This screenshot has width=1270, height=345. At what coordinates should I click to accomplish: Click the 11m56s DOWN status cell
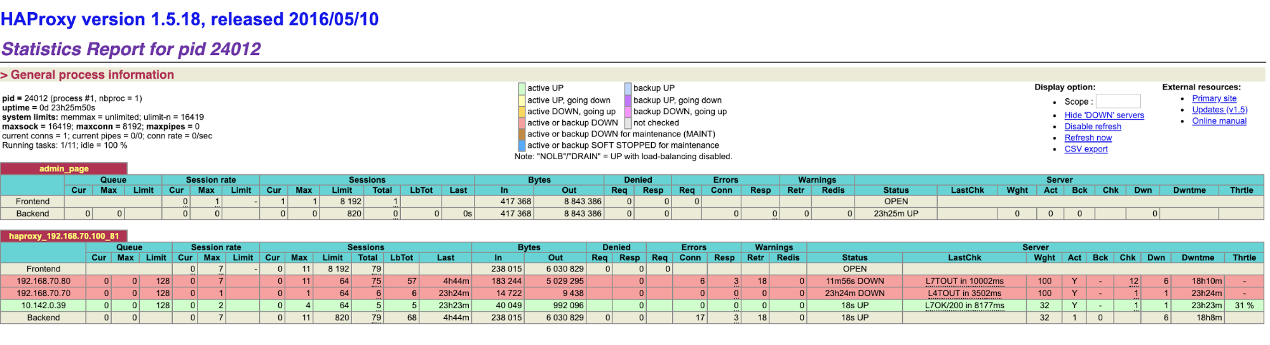(855, 281)
